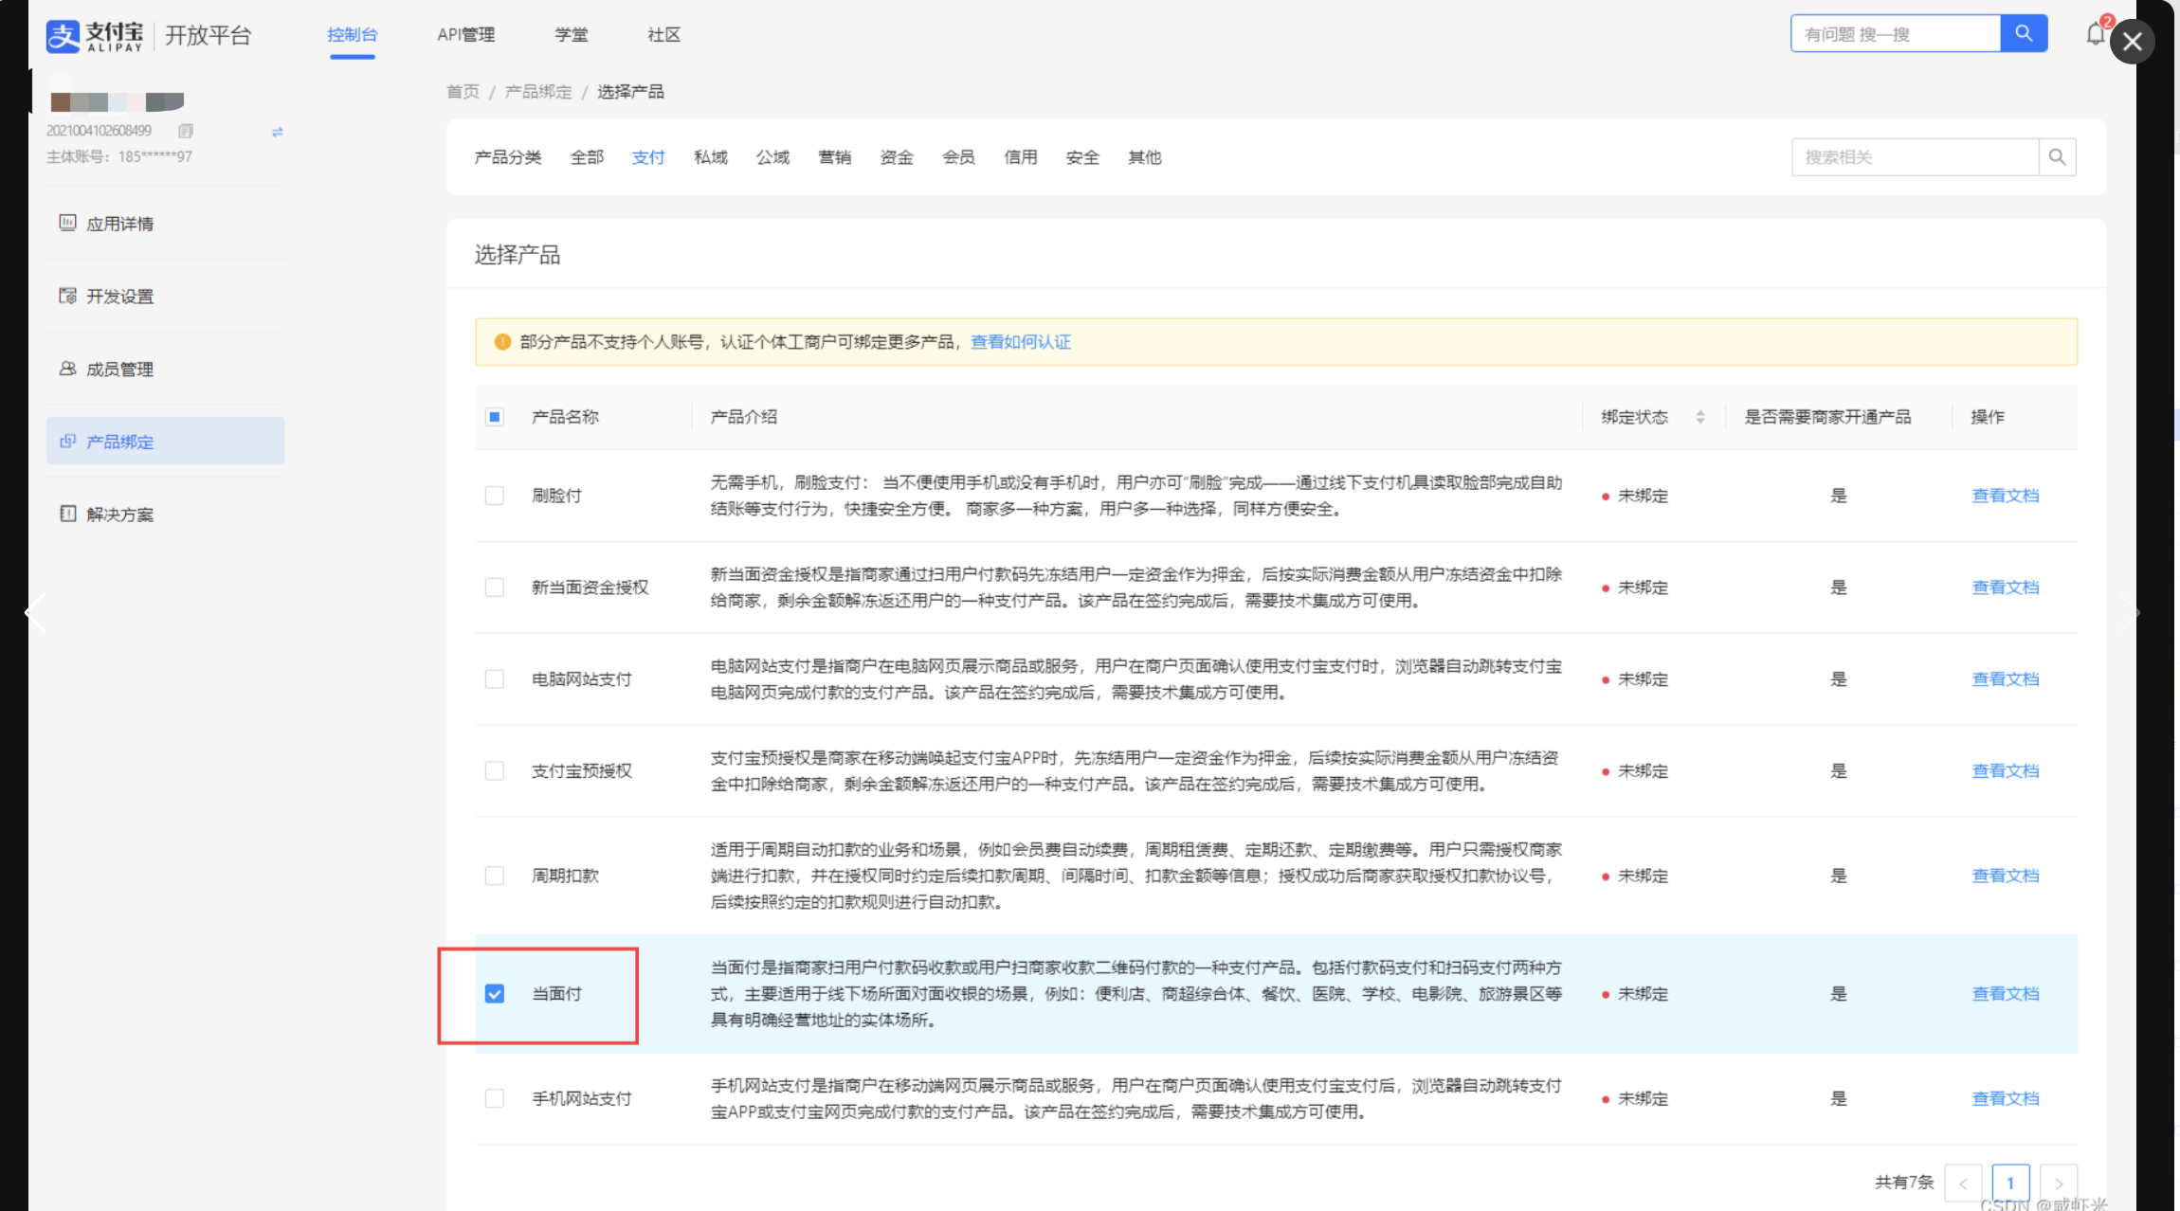This screenshot has height=1211, width=2180.
Task: Select the 营销 product category
Action: [834, 157]
